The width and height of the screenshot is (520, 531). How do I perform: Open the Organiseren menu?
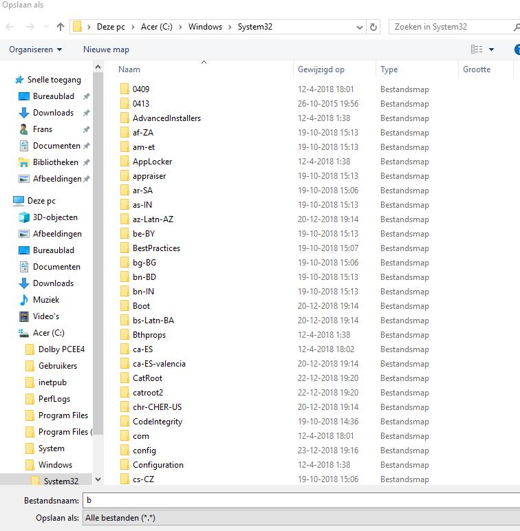pyautogui.click(x=36, y=50)
